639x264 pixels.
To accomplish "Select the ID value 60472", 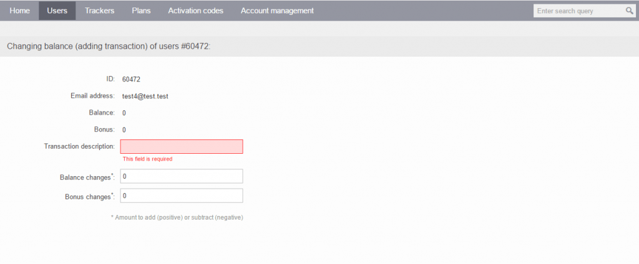I will pyautogui.click(x=131, y=79).
